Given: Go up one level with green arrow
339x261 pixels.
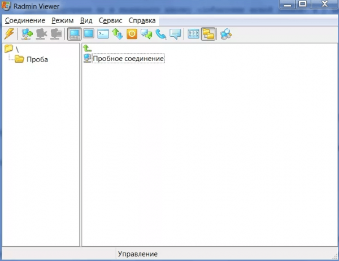Looking at the screenshot, I should [87, 48].
